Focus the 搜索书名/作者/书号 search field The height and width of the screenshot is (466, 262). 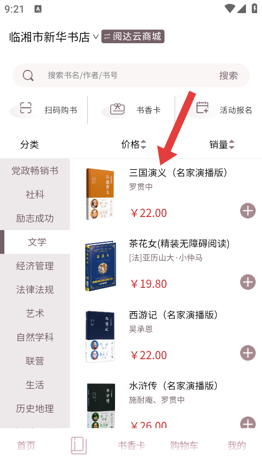(131, 76)
